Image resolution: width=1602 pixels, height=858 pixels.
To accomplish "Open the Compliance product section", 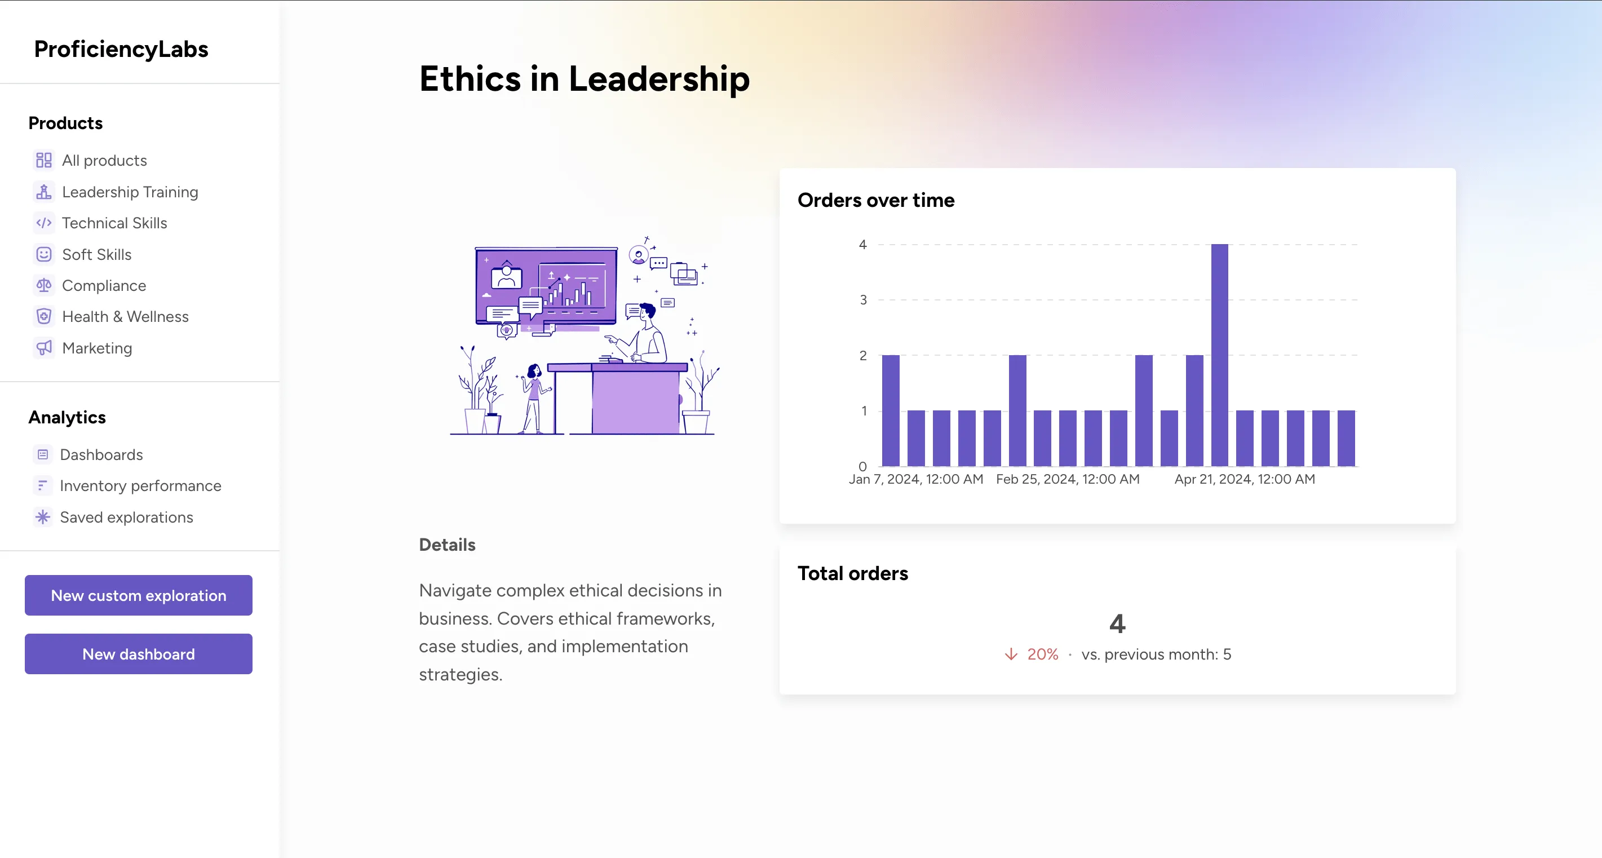I will point(104,285).
